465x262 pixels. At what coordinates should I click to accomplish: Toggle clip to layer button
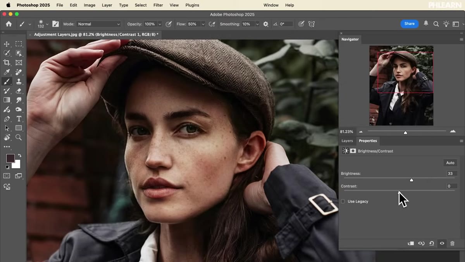point(411,243)
